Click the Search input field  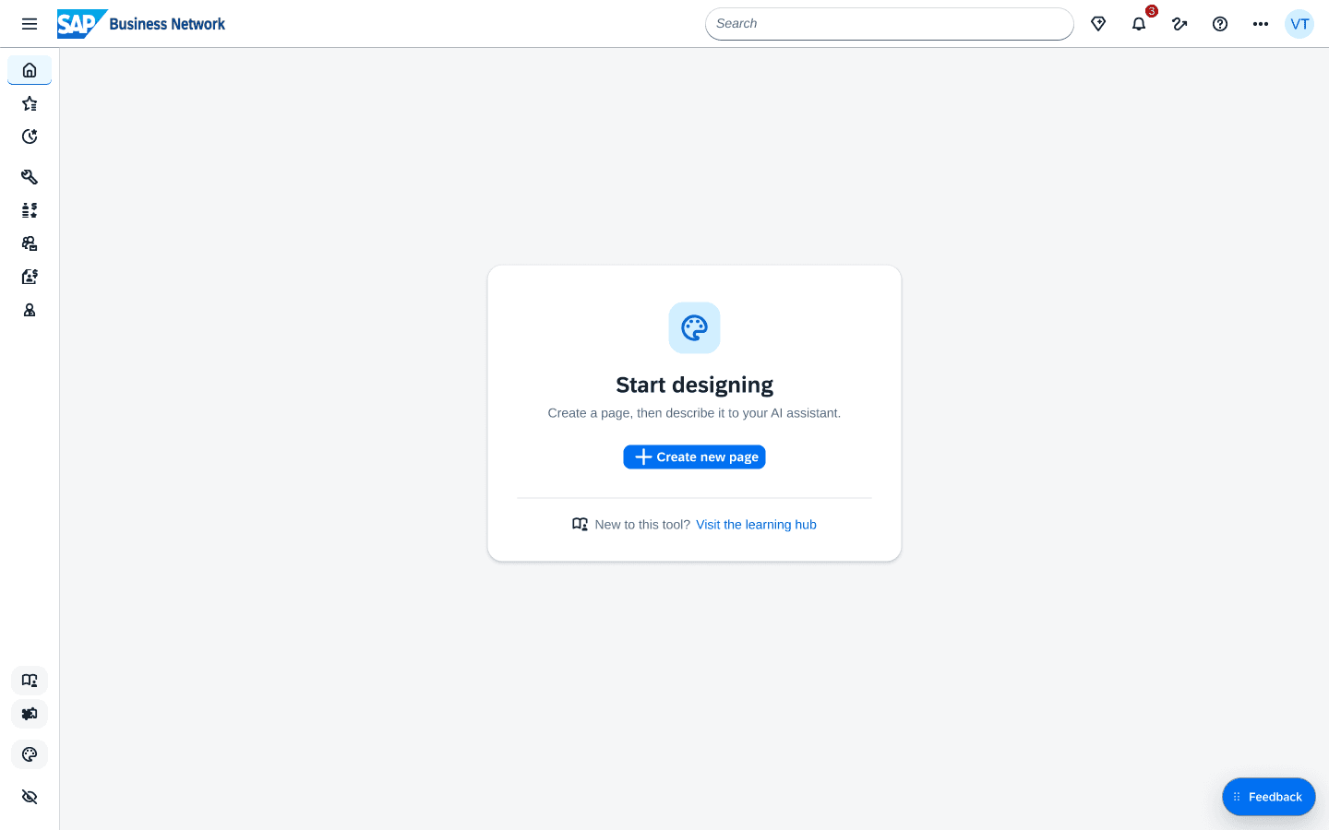890,24
